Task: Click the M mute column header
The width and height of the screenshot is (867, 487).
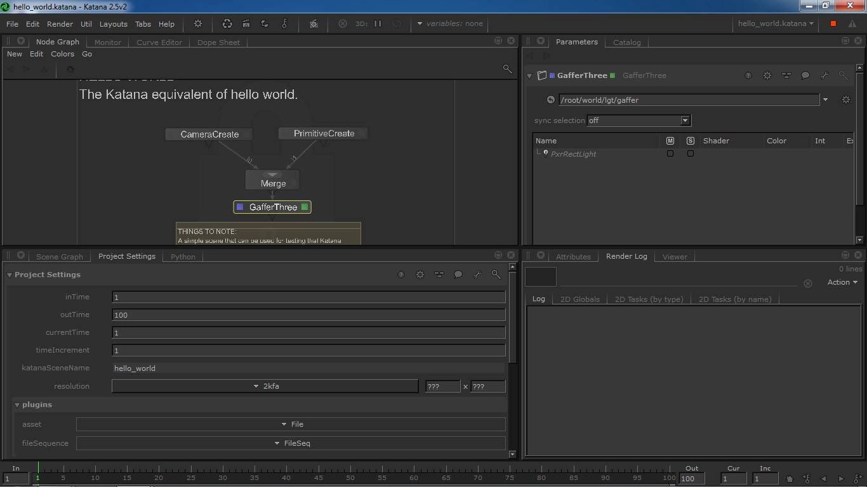Action: [x=670, y=141]
